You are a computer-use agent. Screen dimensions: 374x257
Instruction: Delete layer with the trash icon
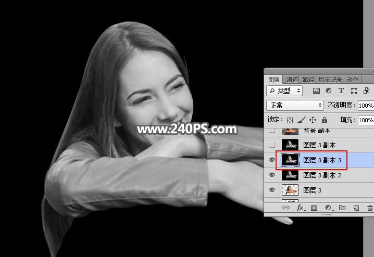pyautogui.click(x=370, y=208)
